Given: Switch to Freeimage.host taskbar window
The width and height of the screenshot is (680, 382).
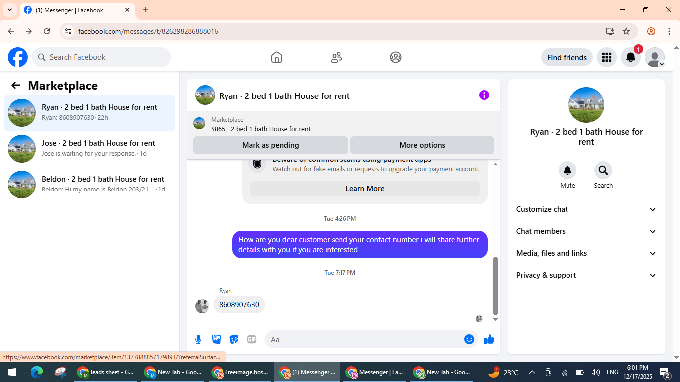Looking at the screenshot, I should [x=240, y=372].
